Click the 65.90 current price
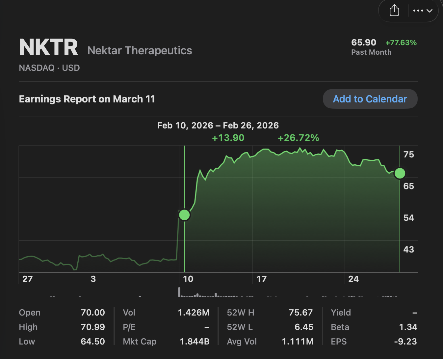This screenshot has height=359, width=443. click(x=364, y=42)
